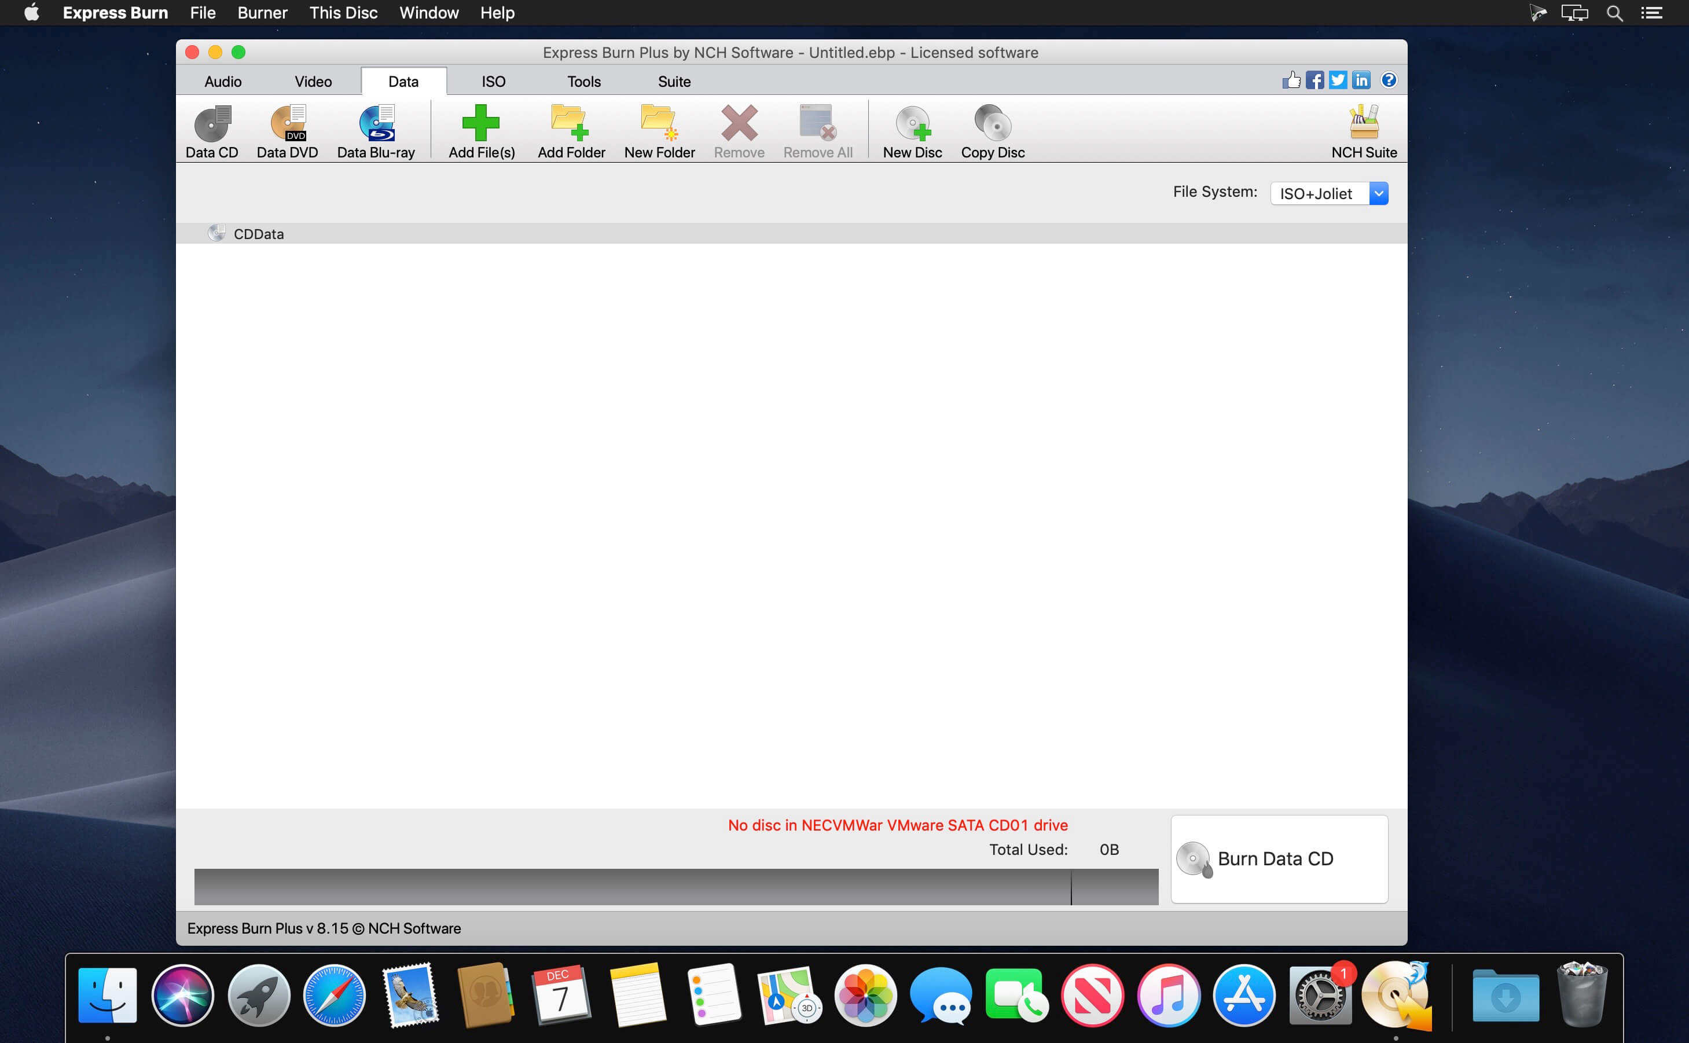
Task: Open Mail stamp icon in dock
Action: [x=411, y=995]
